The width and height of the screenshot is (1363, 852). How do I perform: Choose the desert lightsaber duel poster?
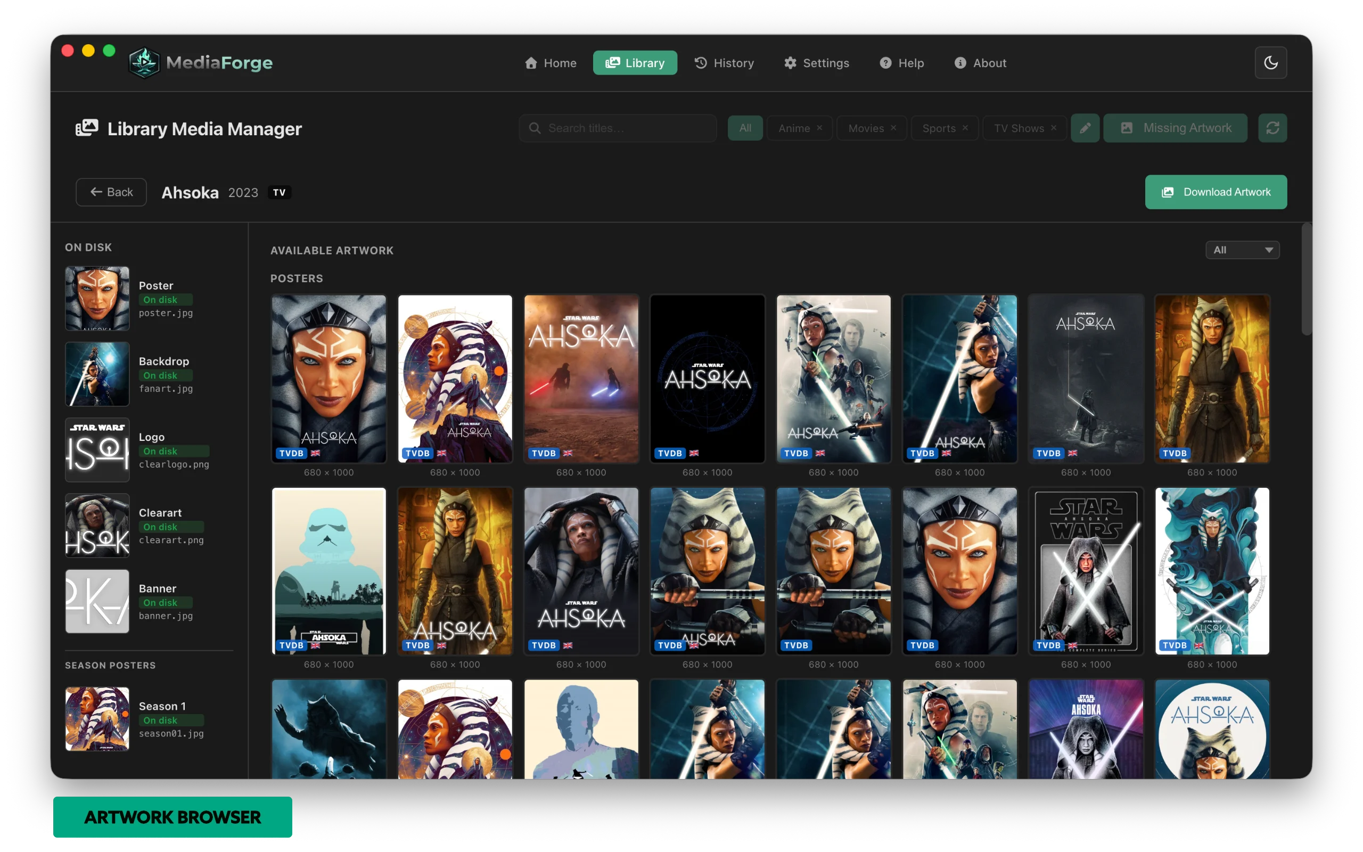581,379
